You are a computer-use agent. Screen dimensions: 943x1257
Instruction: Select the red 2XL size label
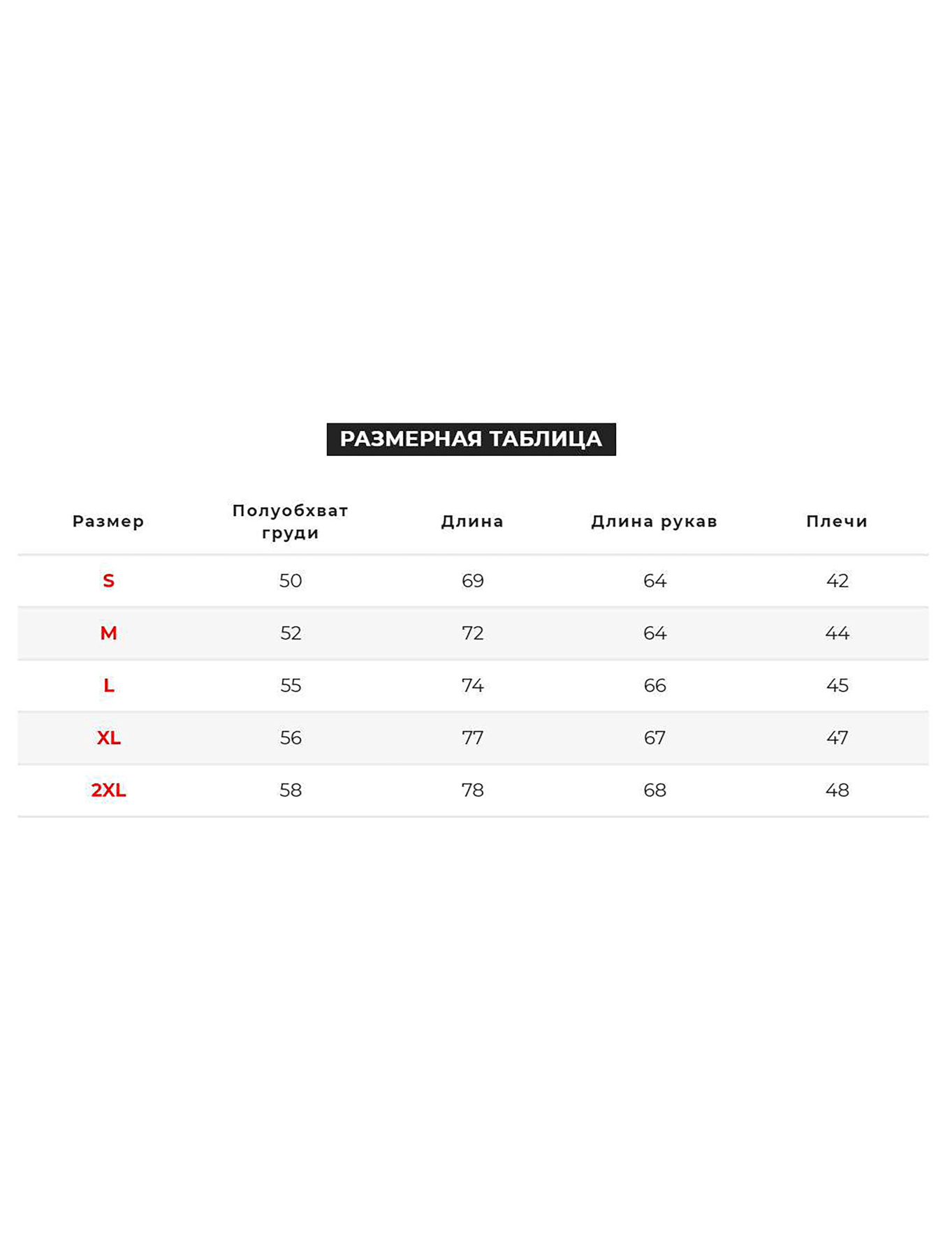(108, 790)
